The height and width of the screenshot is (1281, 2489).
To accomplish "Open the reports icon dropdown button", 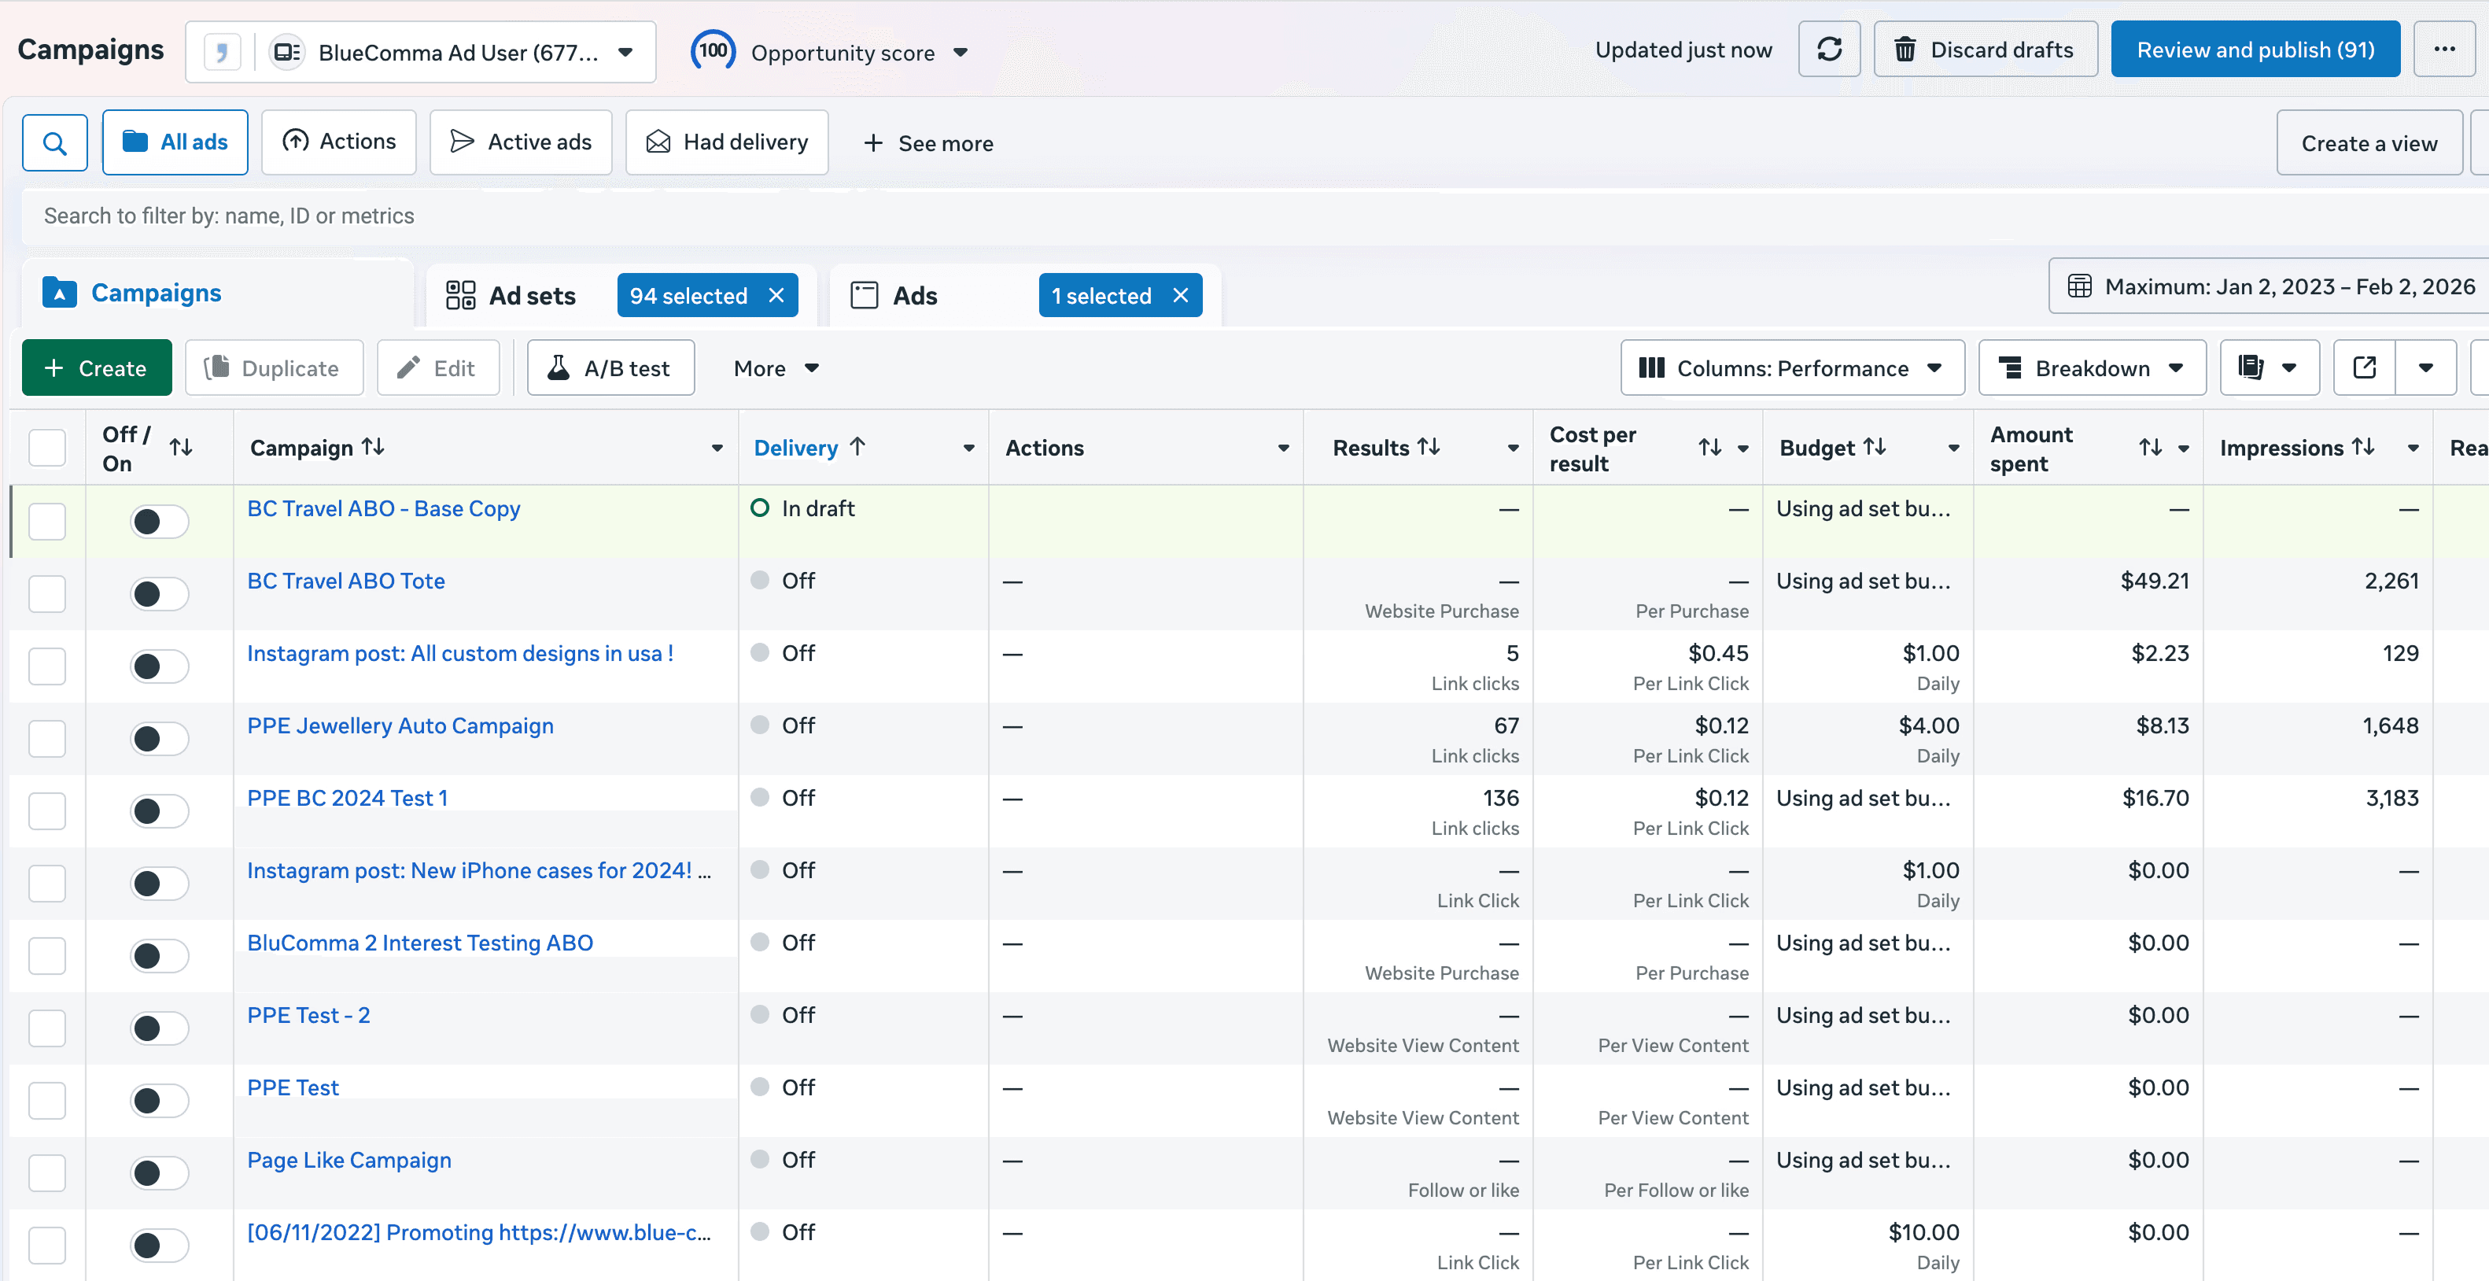I will click(2269, 367).
